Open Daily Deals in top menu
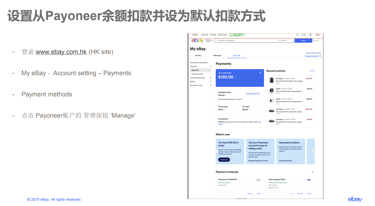 point(205,35)
